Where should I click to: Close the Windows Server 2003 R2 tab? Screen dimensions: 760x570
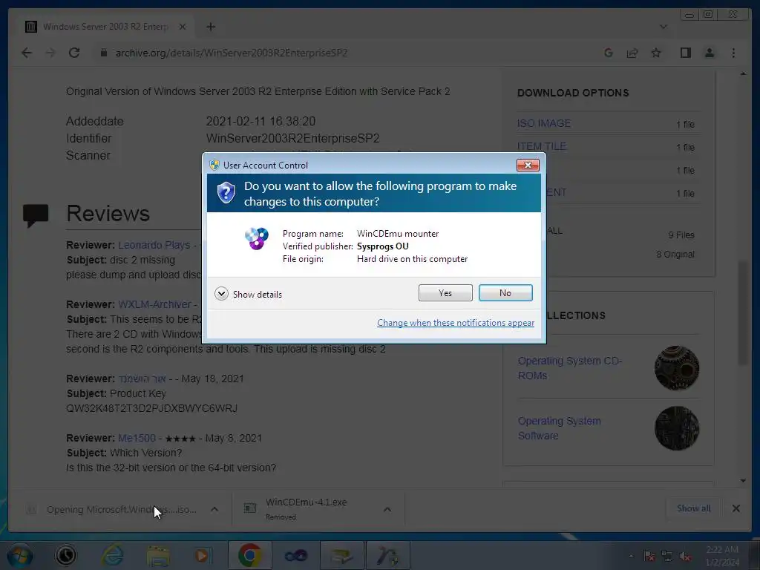[183, 27]
